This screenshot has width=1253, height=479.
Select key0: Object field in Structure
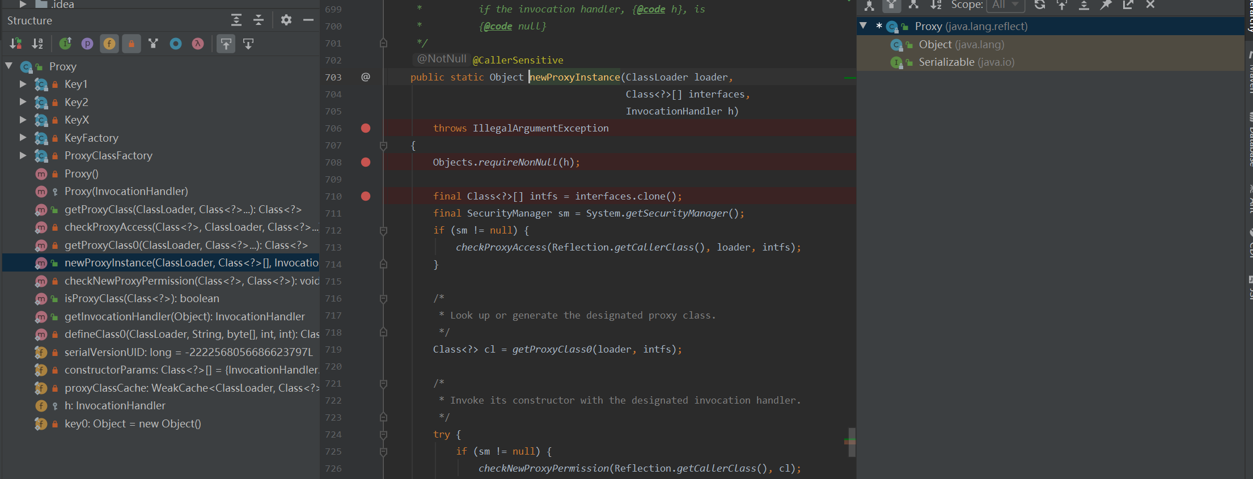pos(132,423)
